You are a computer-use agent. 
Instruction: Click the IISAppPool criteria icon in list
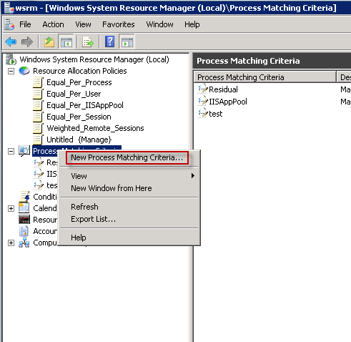click(203, 102)
